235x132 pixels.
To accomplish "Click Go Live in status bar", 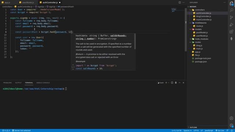I will pyautogui.click(x=220, y=131).
